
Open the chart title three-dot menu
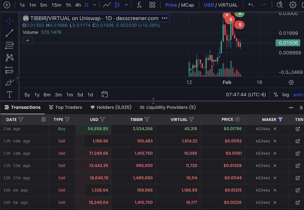164,18
